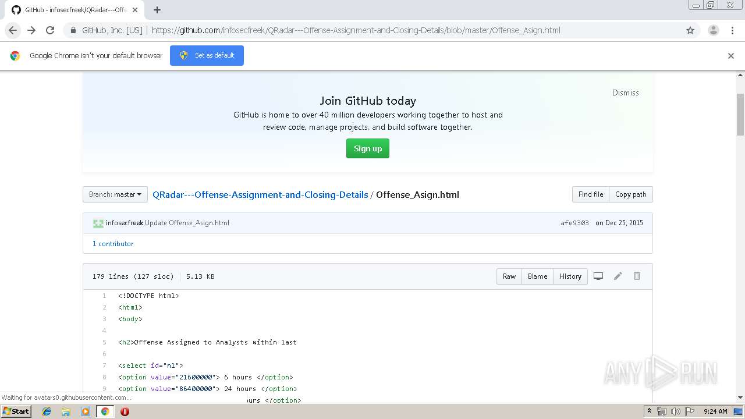The height and width of the screenshot is (419, 745).
Task: Open file in GitHub Desktop icon
Action: tap(598, 276)
